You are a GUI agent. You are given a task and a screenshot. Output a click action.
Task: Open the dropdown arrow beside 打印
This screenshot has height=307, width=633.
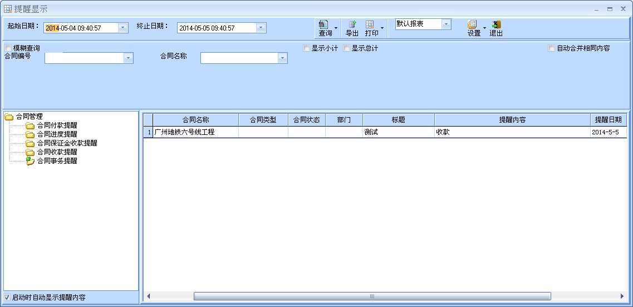click(x=382, y=28)
